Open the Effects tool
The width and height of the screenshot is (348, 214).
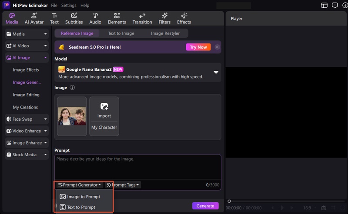click(x=184, y=19)
